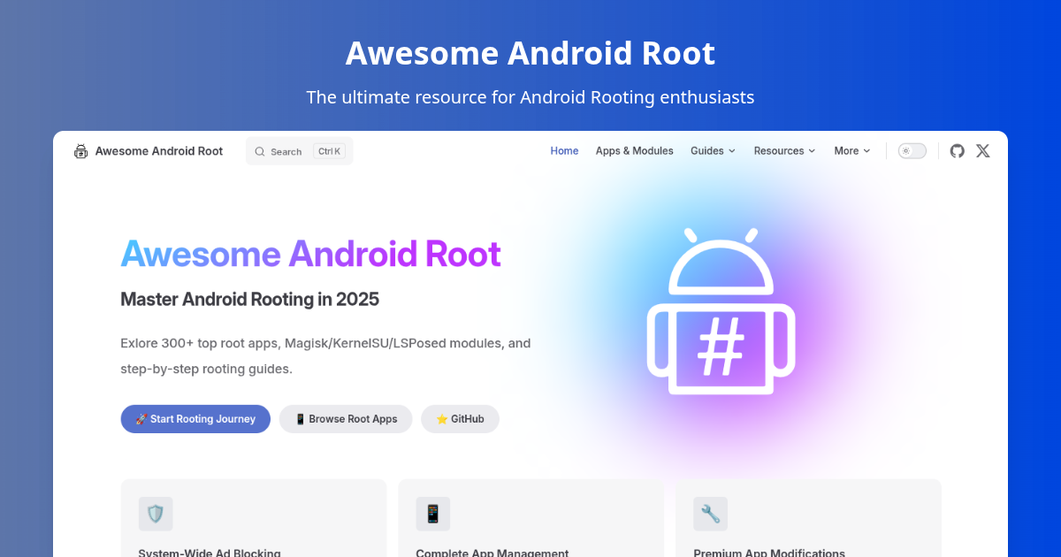Image resolution: width=1061 pixels, height=557 pixels.
Task: Click the System-Wide Ad Blocking card title
Action: (210, 553)
